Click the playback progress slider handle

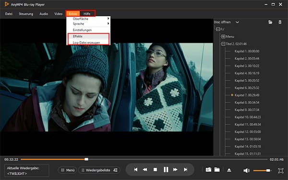86,159
